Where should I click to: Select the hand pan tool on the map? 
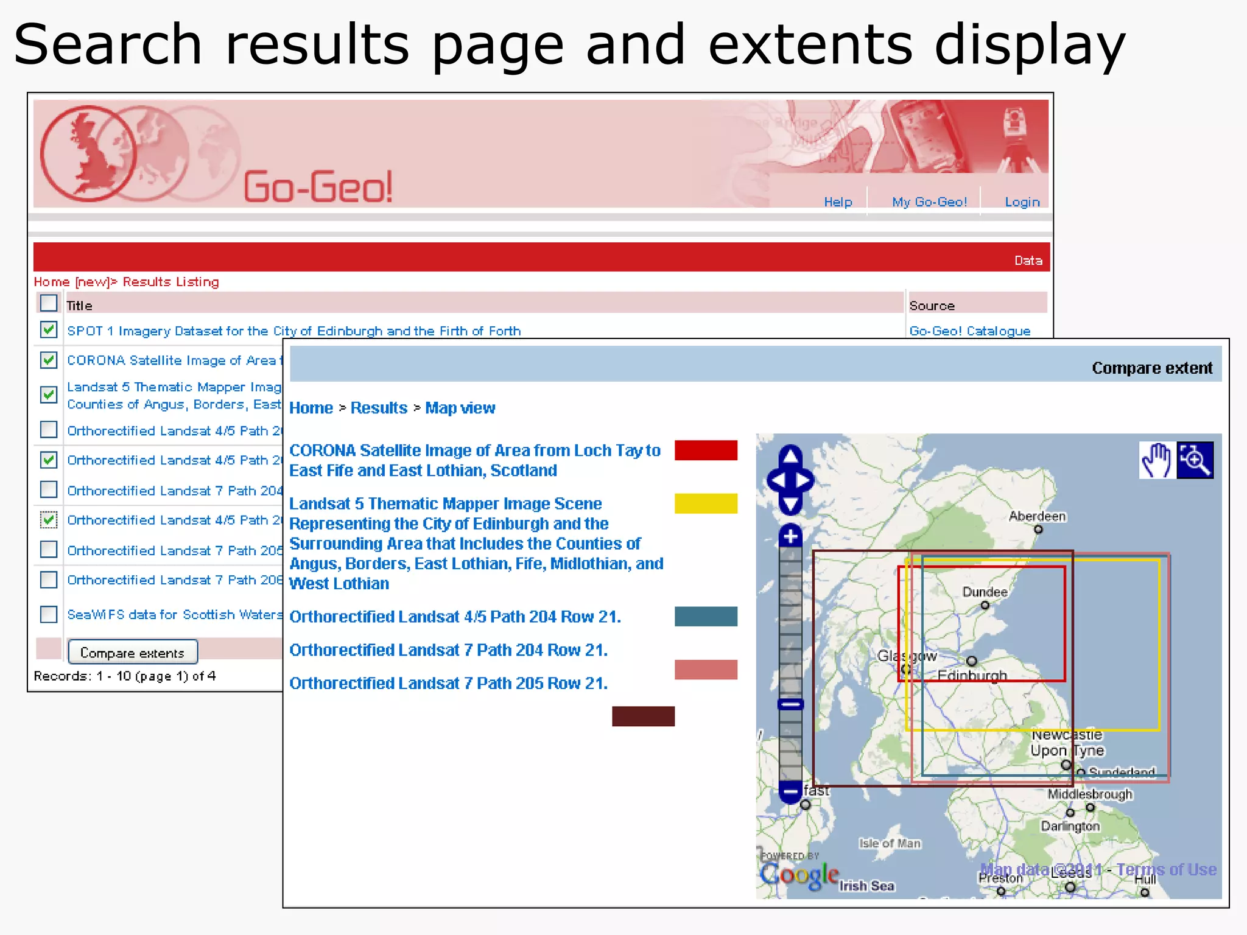coord(1157,460)
